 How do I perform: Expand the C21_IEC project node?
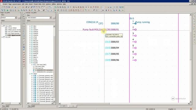click(2, 37)
